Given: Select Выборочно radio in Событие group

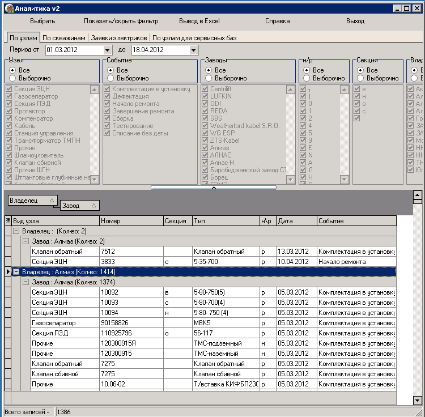Looking at the screenshot, I should [110, 78].
